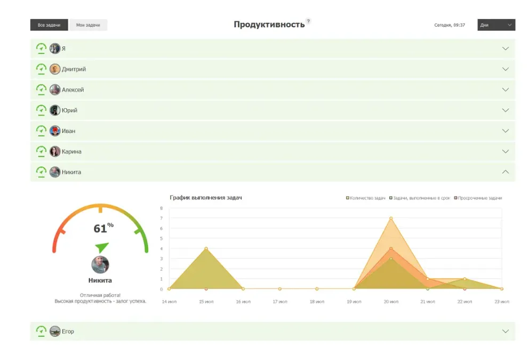Viewport: 529px width, 347px height.
Task: Click Алексей's avatar picture
Action: (55, 90)
